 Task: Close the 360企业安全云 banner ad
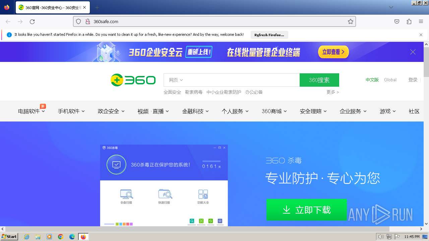pyautogui.click(x=413, y=52)
